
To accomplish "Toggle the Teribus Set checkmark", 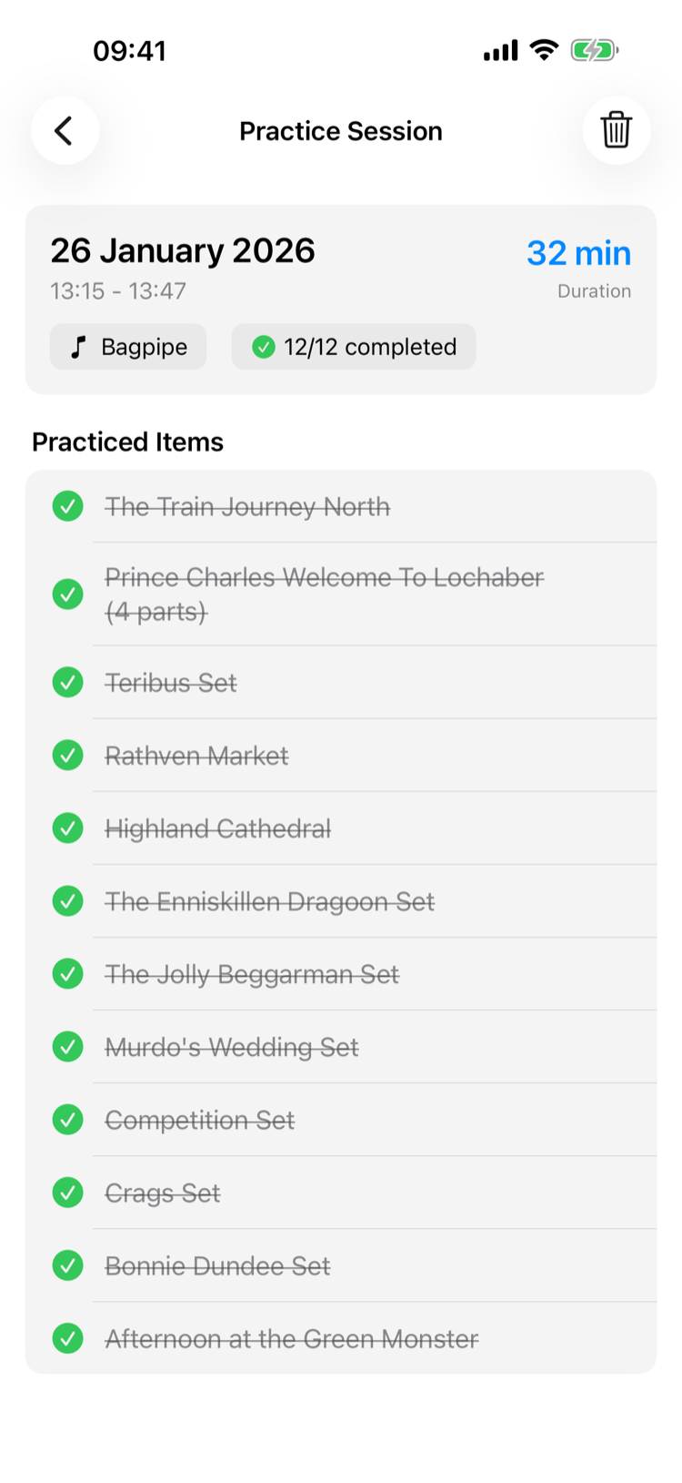I will [67, 682].
